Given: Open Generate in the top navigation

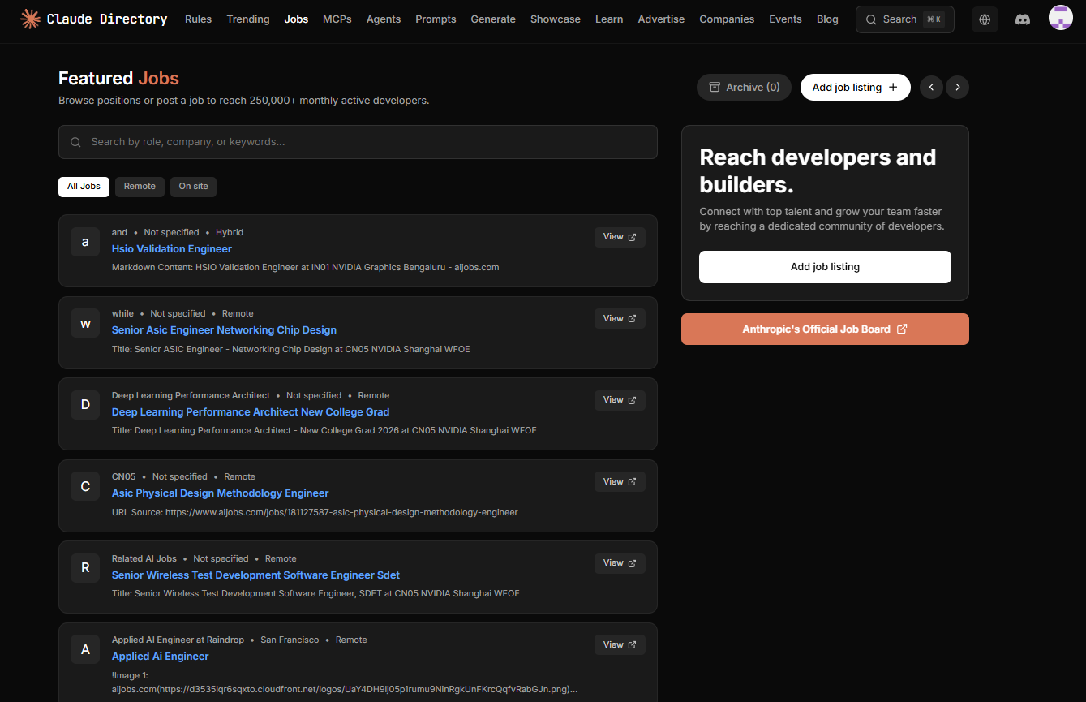Looking at the screenshot, I should tap(493, 19).
